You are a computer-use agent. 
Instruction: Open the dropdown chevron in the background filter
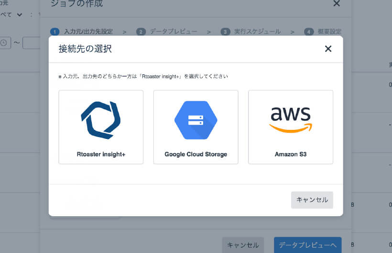pos(19,15)
